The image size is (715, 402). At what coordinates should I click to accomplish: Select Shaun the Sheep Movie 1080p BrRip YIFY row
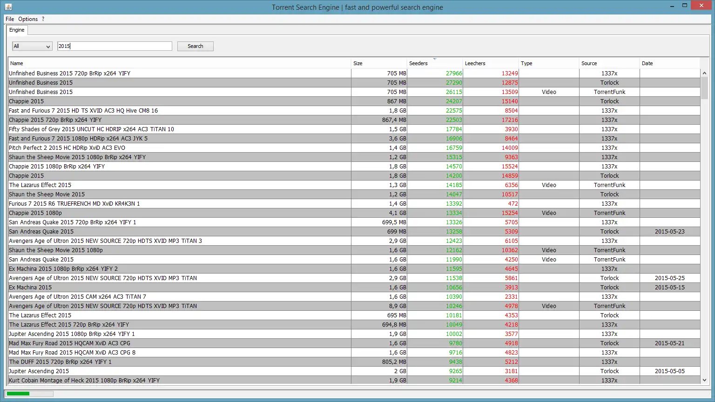point(354,157)
